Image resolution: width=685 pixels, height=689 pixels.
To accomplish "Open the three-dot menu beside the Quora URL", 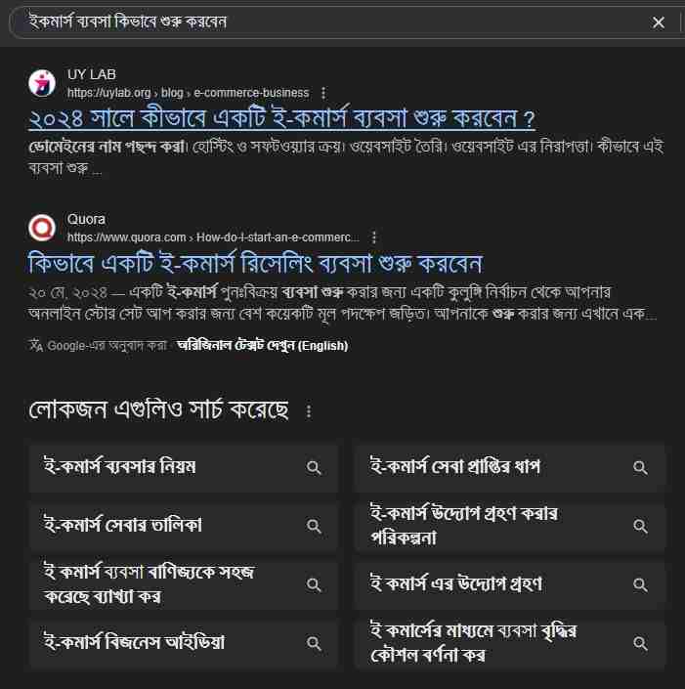I will tap(374, 237).
